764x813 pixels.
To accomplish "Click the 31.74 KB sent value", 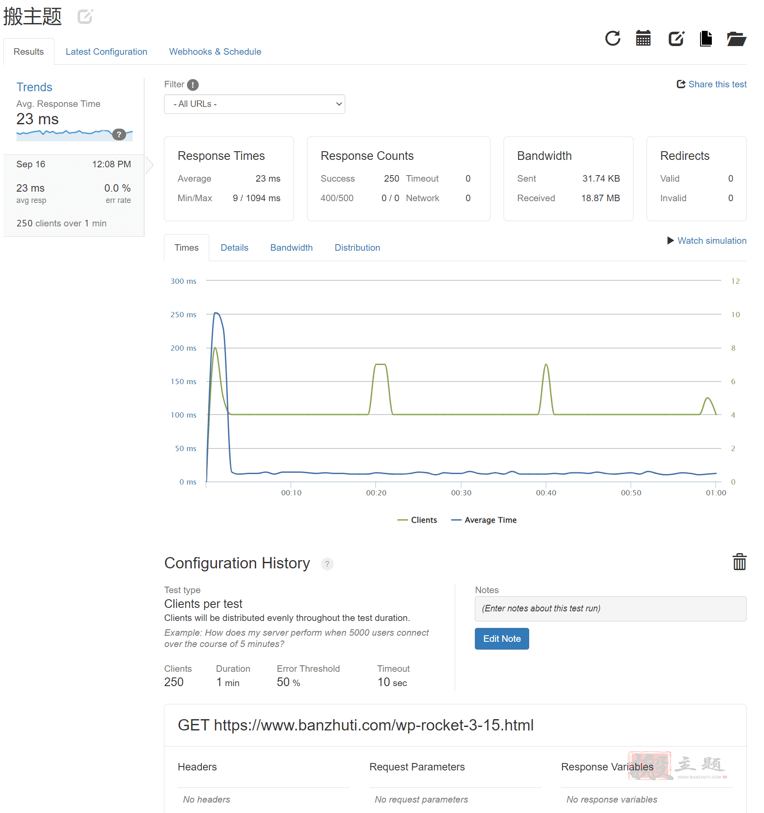I will (601, 179).
